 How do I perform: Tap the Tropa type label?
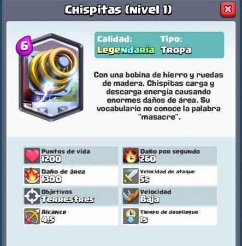(176, 50)
